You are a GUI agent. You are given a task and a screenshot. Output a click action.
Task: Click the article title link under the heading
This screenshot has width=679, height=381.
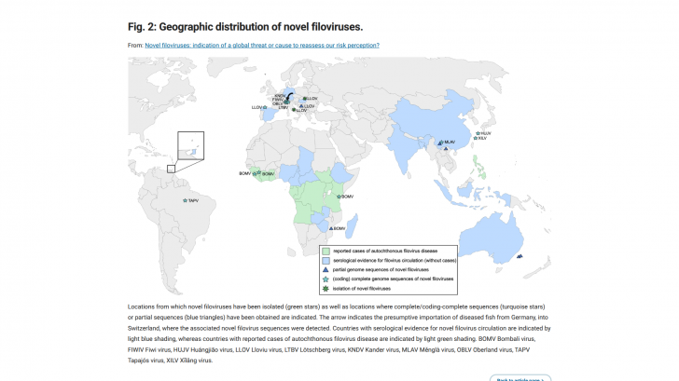262,45
